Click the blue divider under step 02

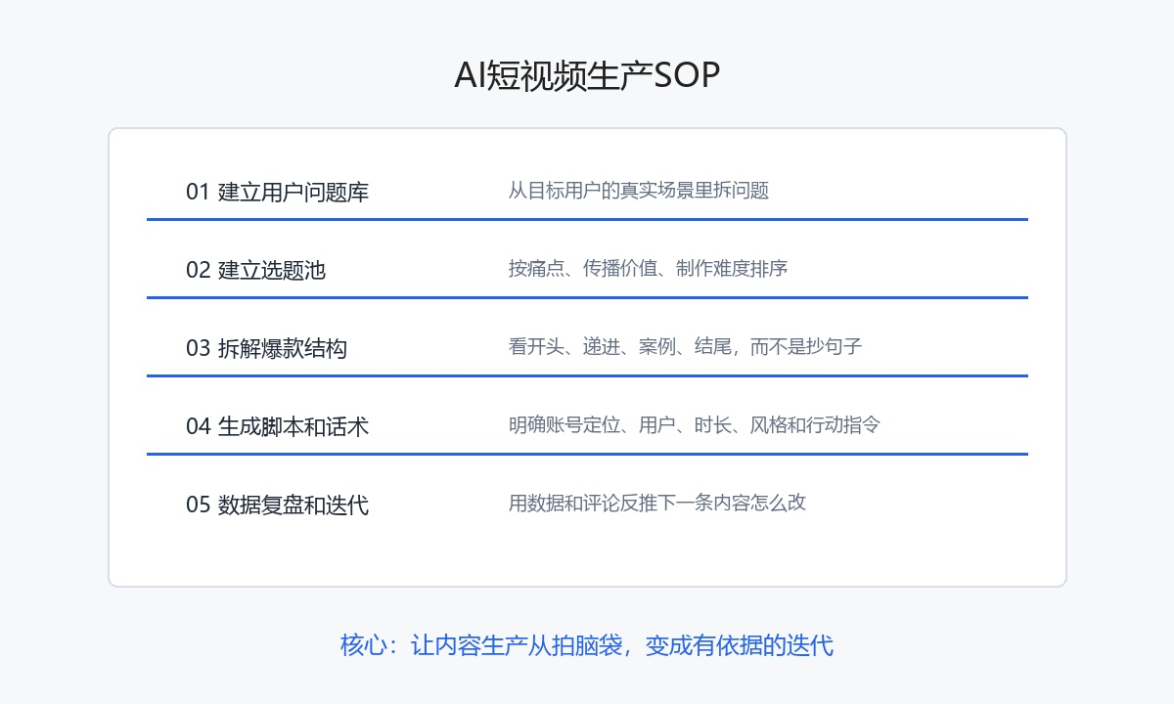click(x=587, y=297)
